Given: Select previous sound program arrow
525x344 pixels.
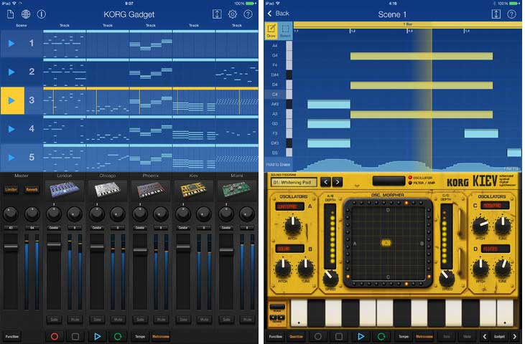Looking at the screenshot, I should pos(325,182).
